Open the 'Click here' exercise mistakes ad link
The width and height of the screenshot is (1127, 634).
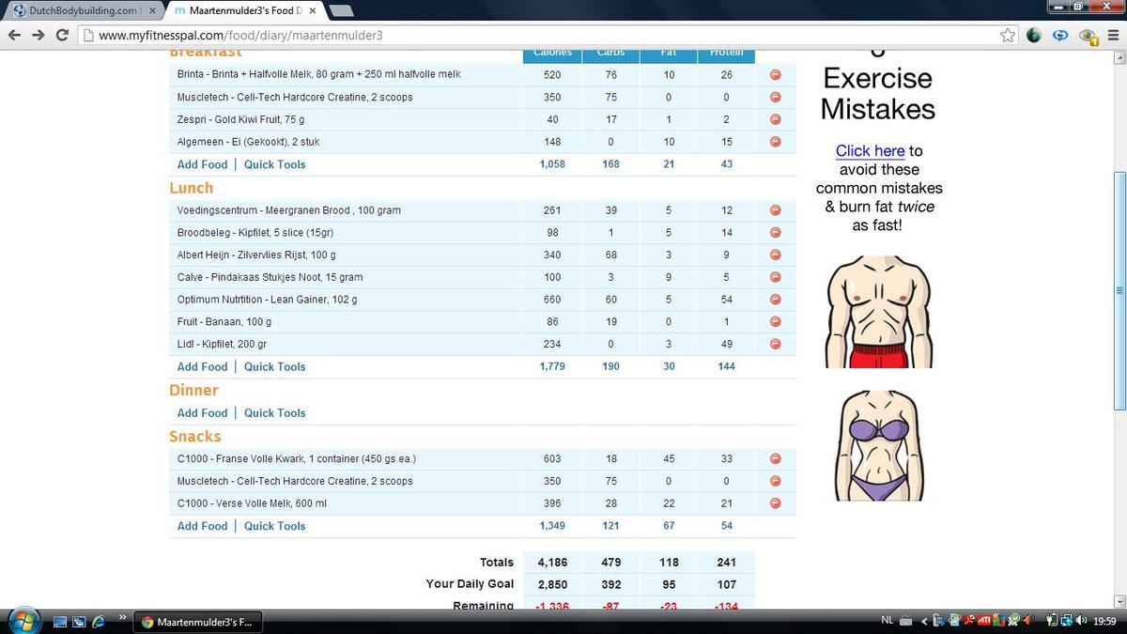pos(870,151)
